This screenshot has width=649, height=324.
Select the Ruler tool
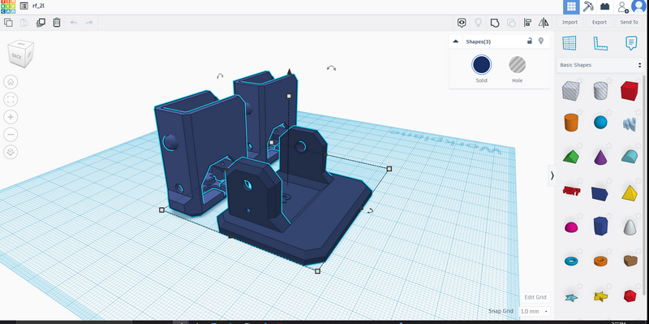(600, 43)
